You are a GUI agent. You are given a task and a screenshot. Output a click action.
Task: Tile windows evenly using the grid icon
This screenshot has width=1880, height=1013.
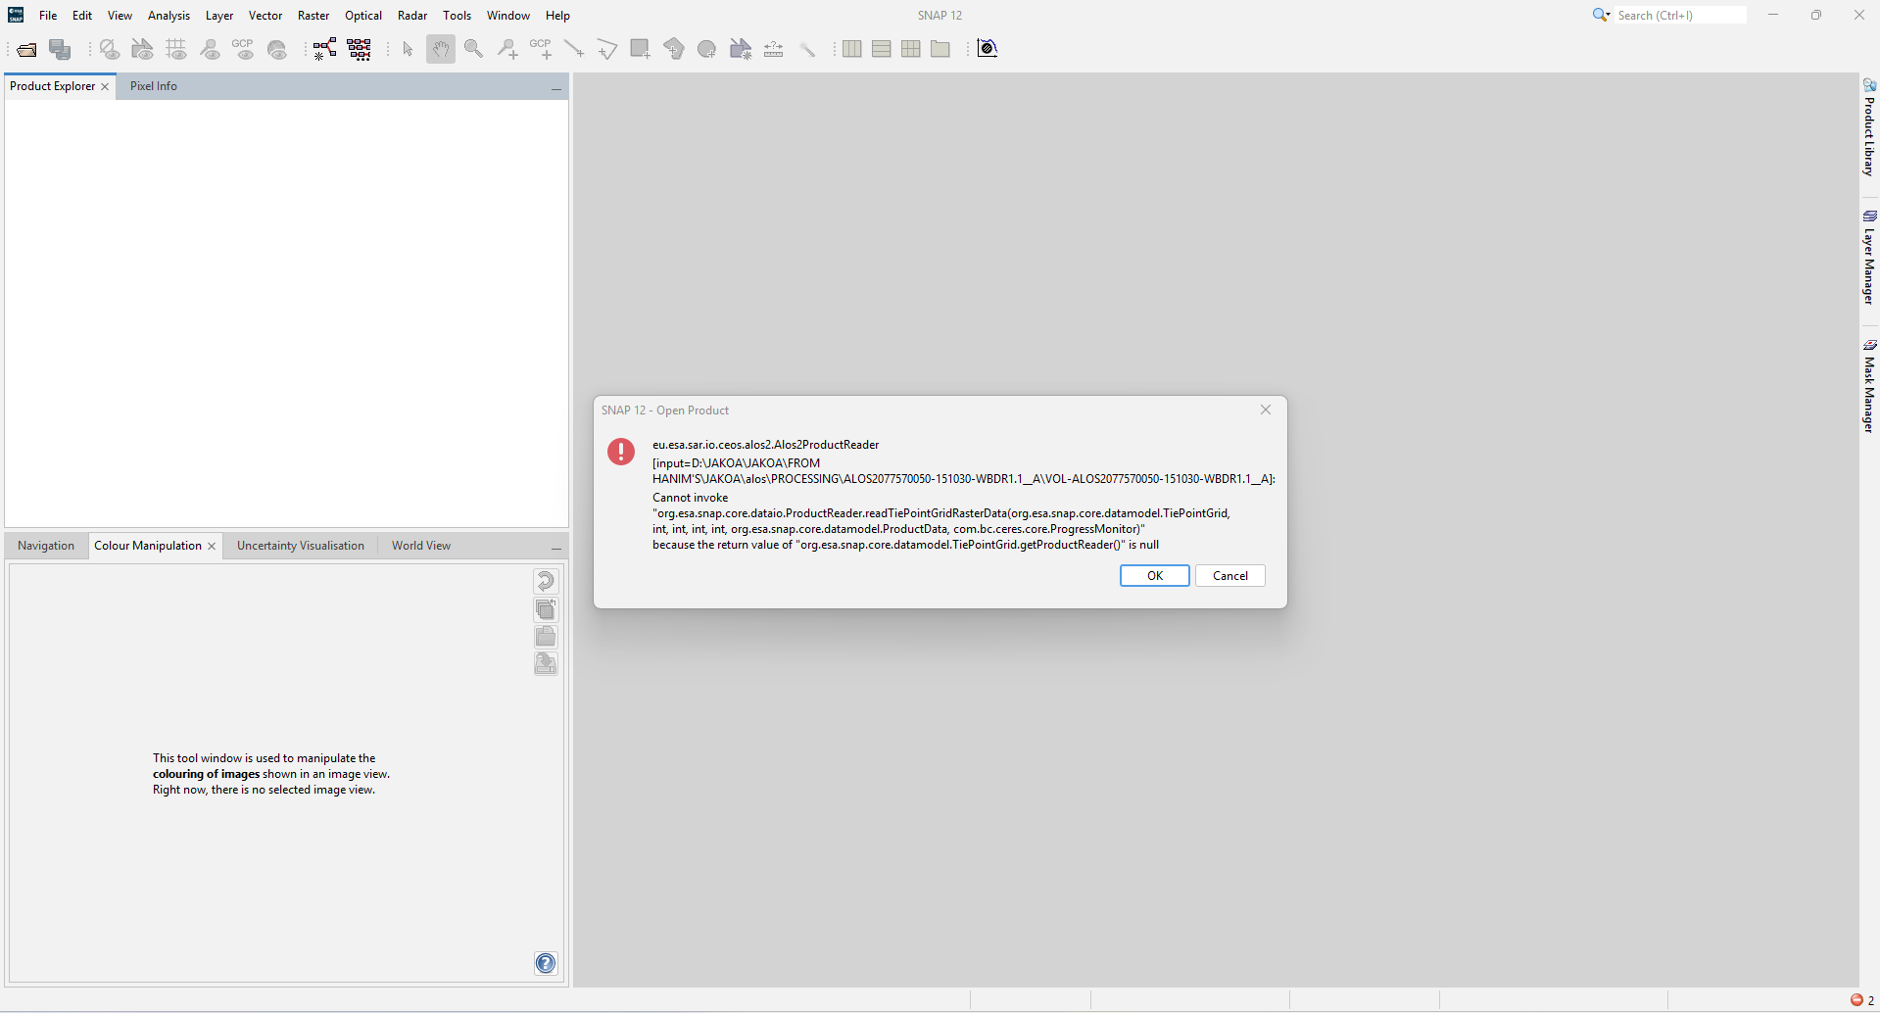(911, 49)
